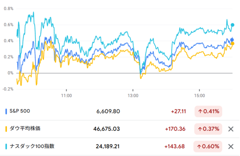This screenshot has height=156, width=240.
Task: Click the 11:00 label on the time axis
Action: point(67,95)
